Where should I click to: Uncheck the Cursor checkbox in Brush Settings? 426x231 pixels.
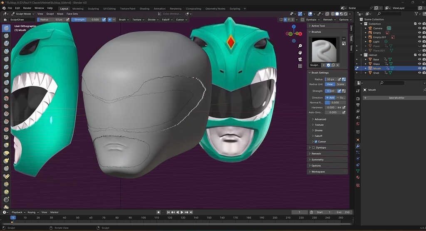316,142
